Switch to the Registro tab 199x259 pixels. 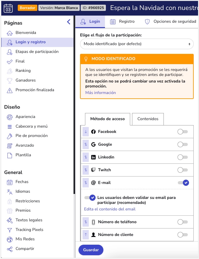coord(122,22)
